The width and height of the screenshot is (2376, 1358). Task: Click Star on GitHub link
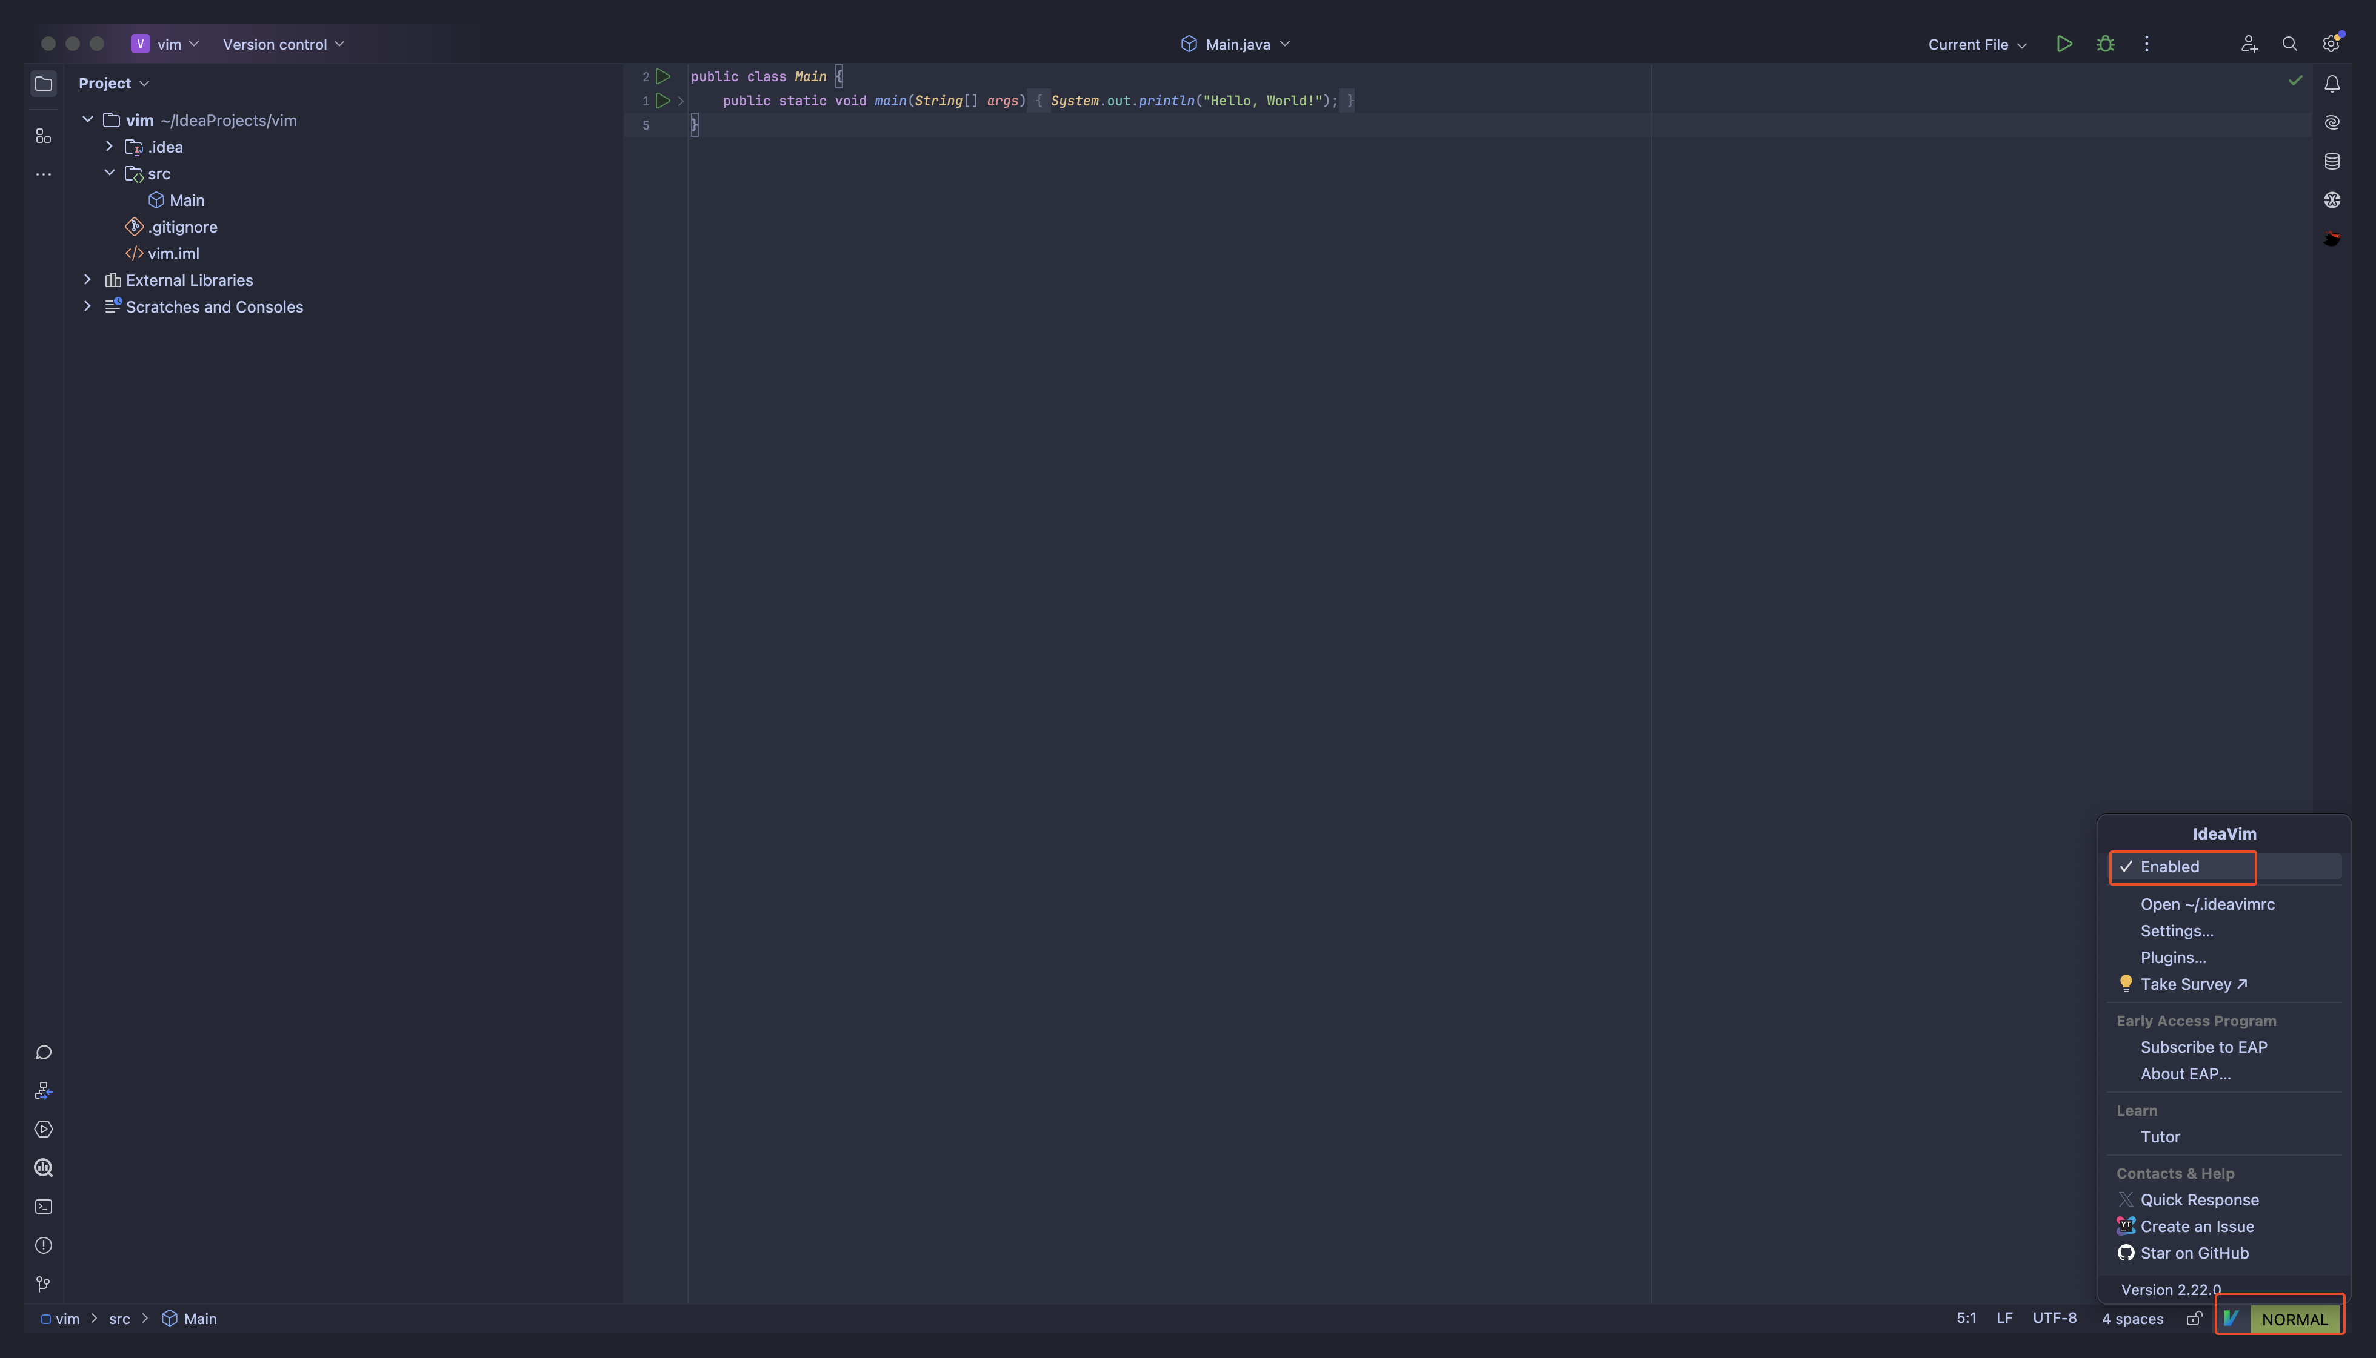point(2193,1253)
